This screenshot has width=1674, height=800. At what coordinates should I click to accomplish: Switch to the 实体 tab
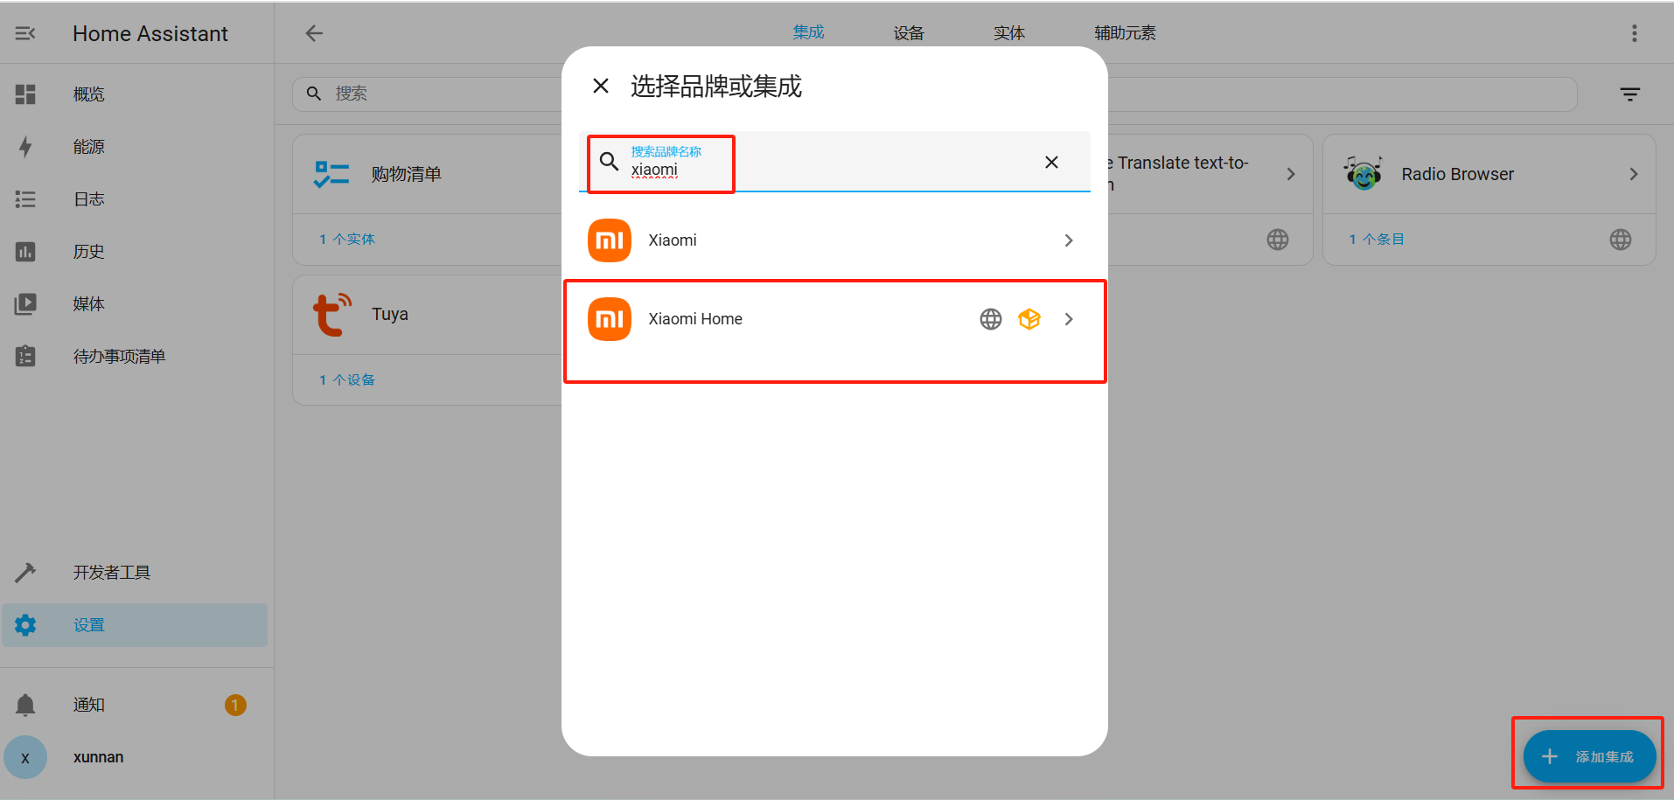1009,33
